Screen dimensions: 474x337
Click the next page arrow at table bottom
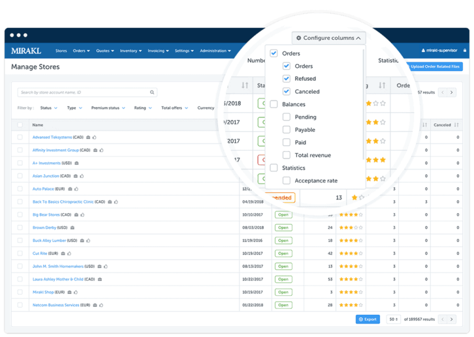point(452,319)
